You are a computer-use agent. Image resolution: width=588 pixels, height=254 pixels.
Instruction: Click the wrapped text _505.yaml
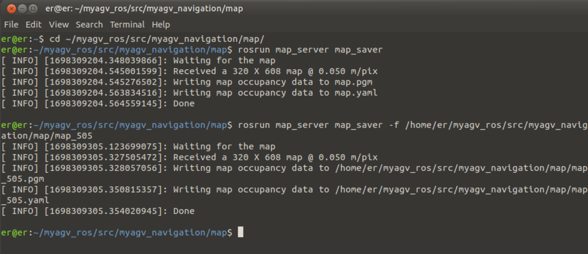tap(25, 200)
